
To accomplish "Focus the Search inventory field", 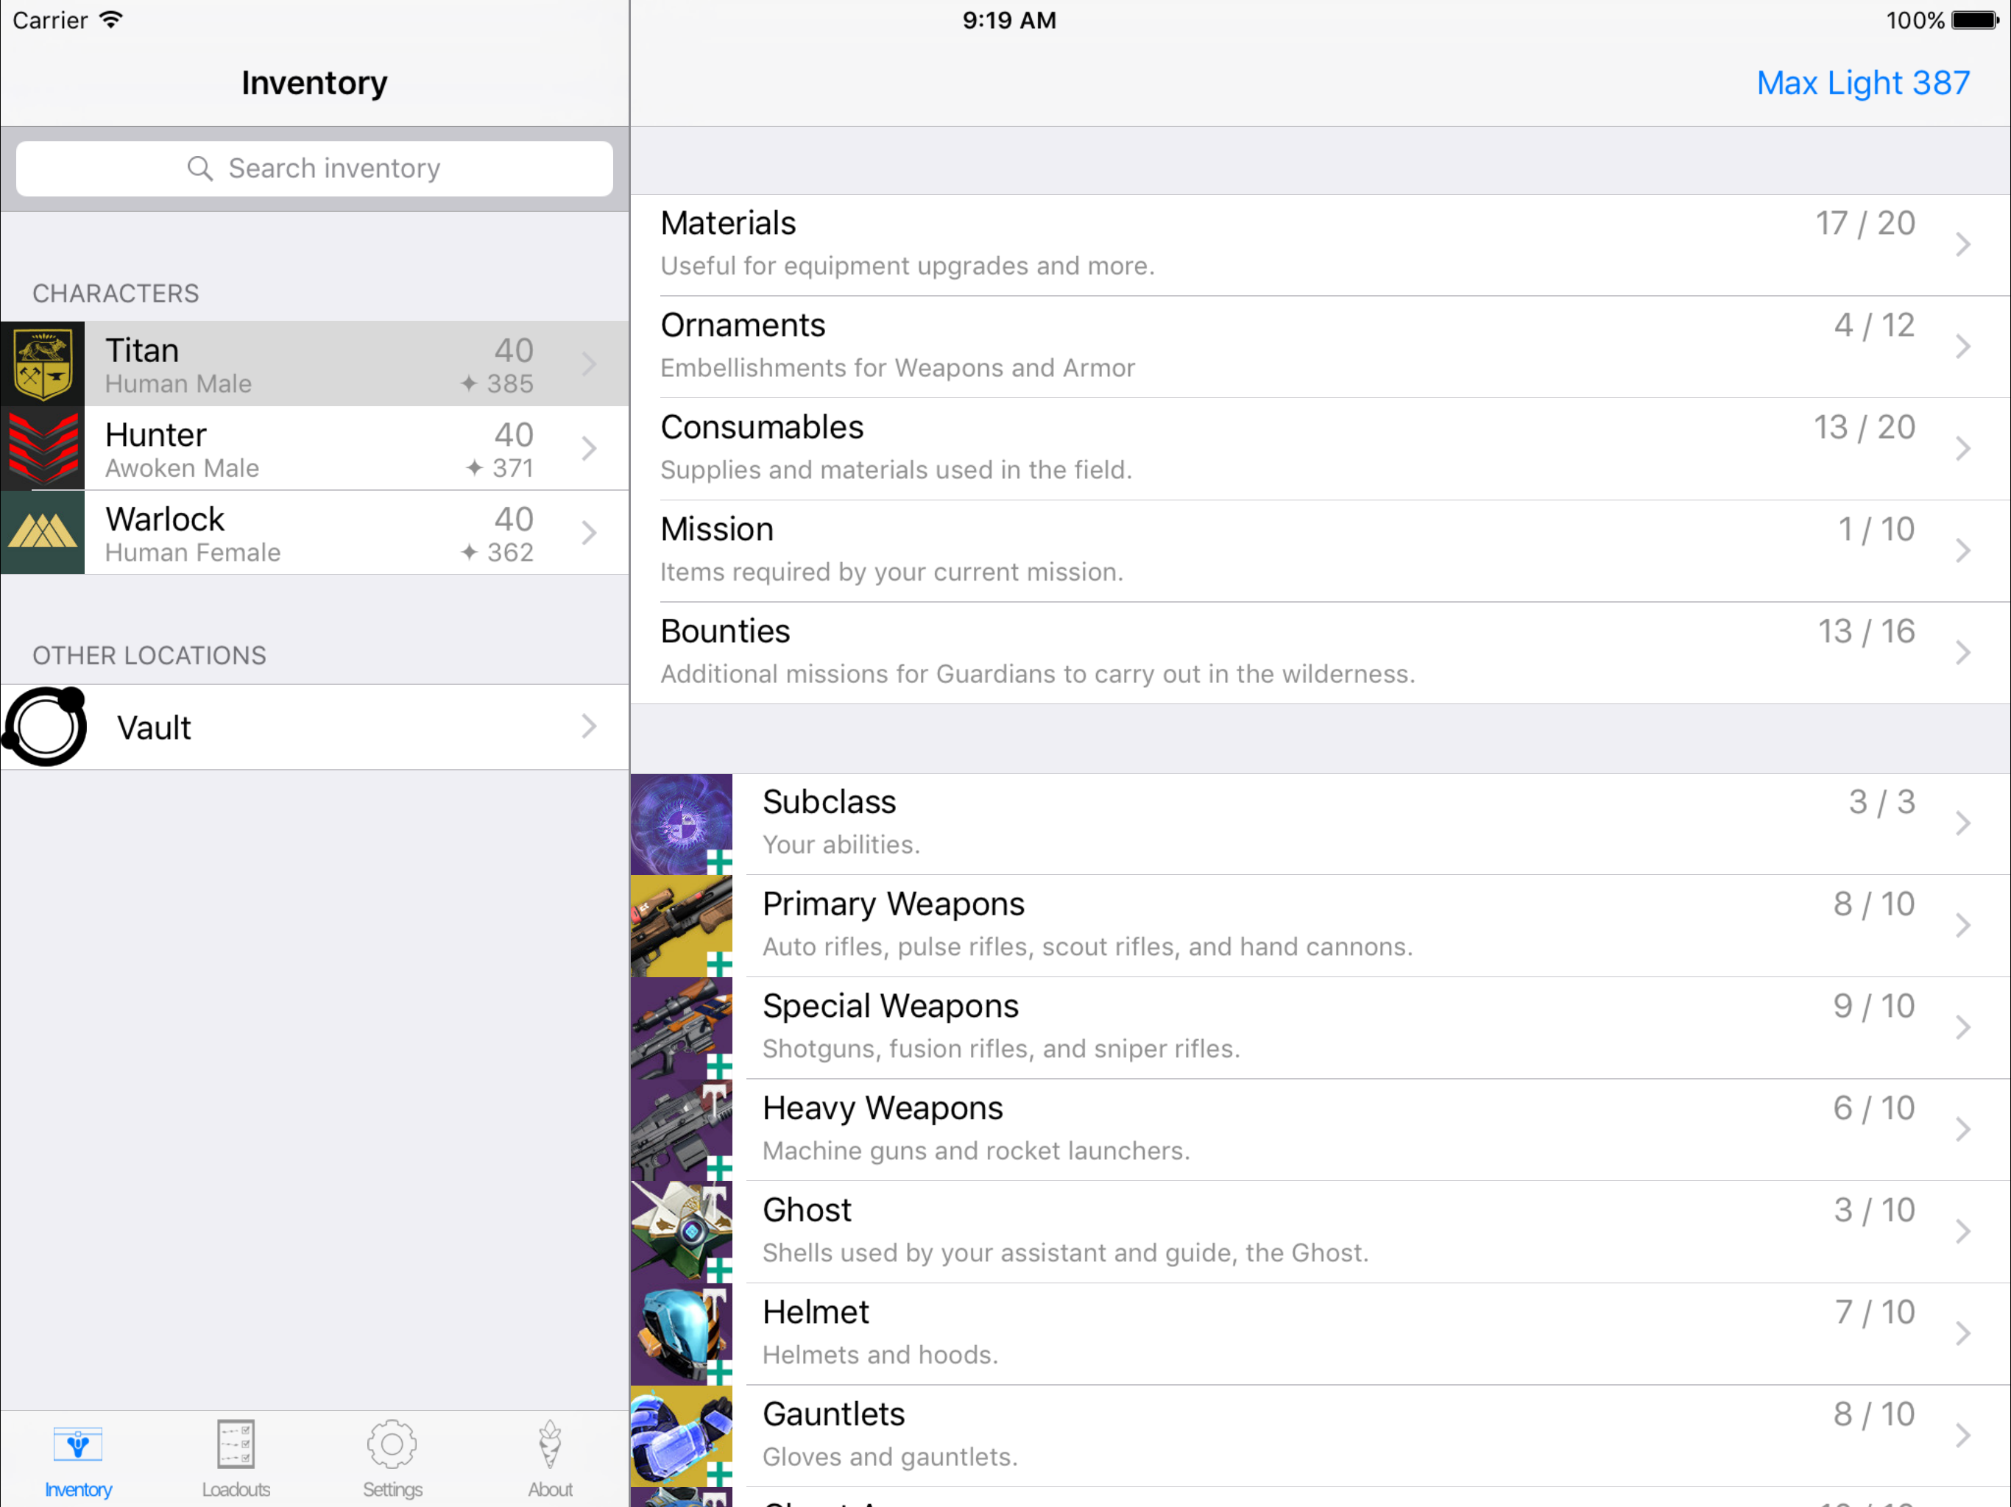I will point(314,169).
